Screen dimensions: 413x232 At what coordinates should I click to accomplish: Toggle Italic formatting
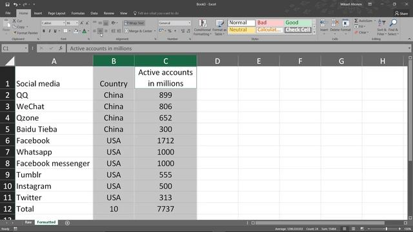[x=50, y=31]
